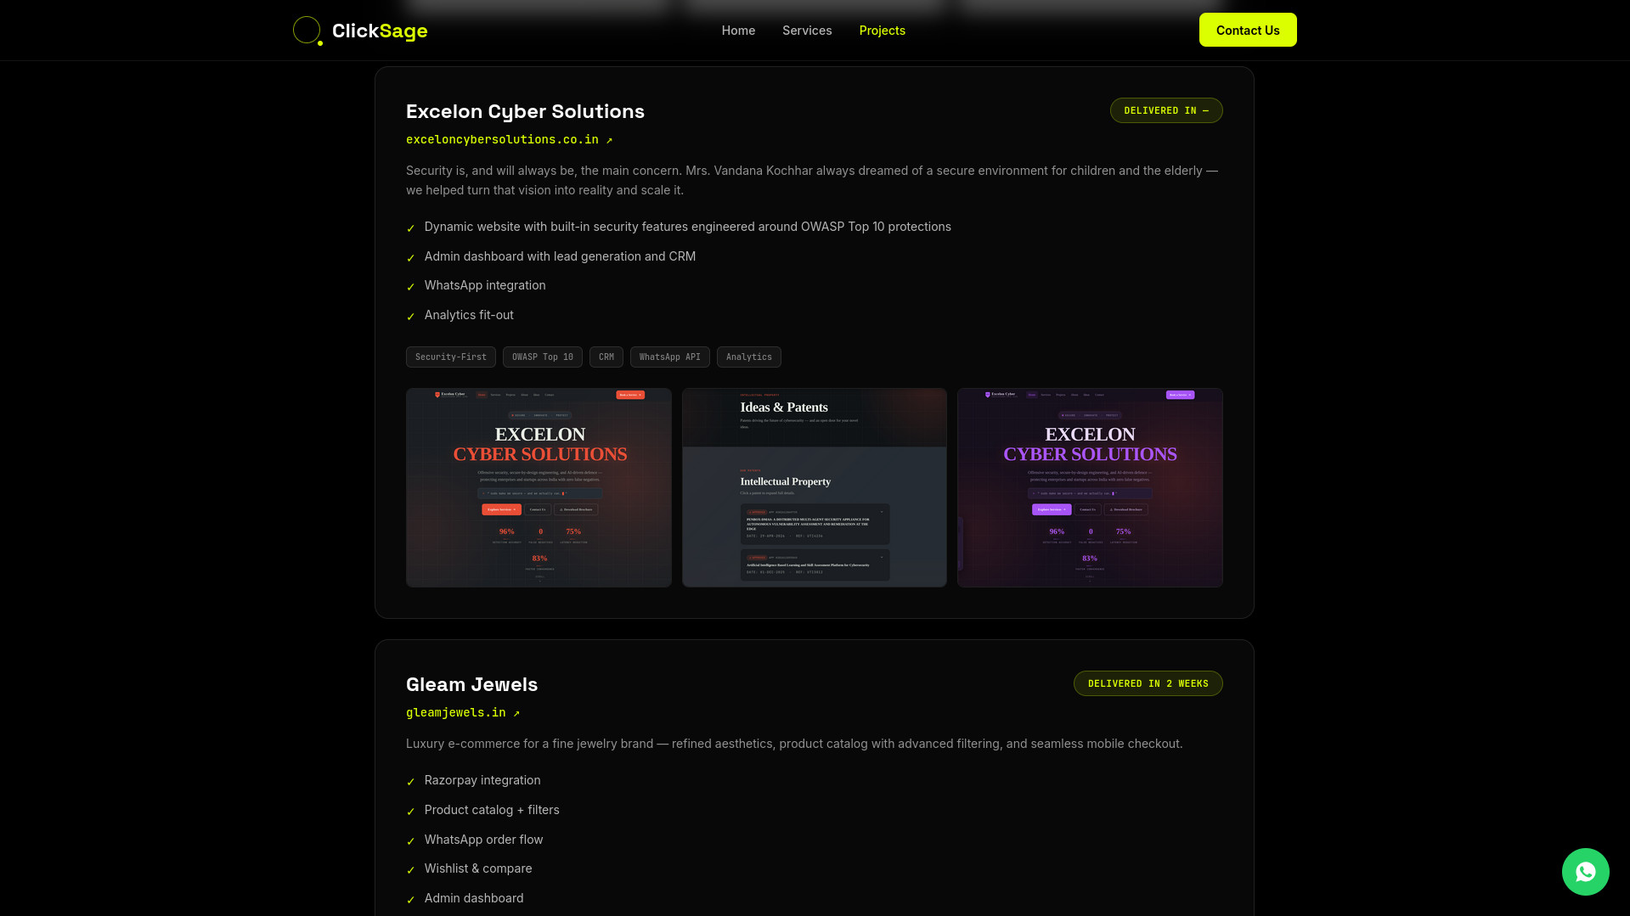This screenshot has height=916, width=1630.
Task: Click the Contact Us button
Action: coord(1248,30)
